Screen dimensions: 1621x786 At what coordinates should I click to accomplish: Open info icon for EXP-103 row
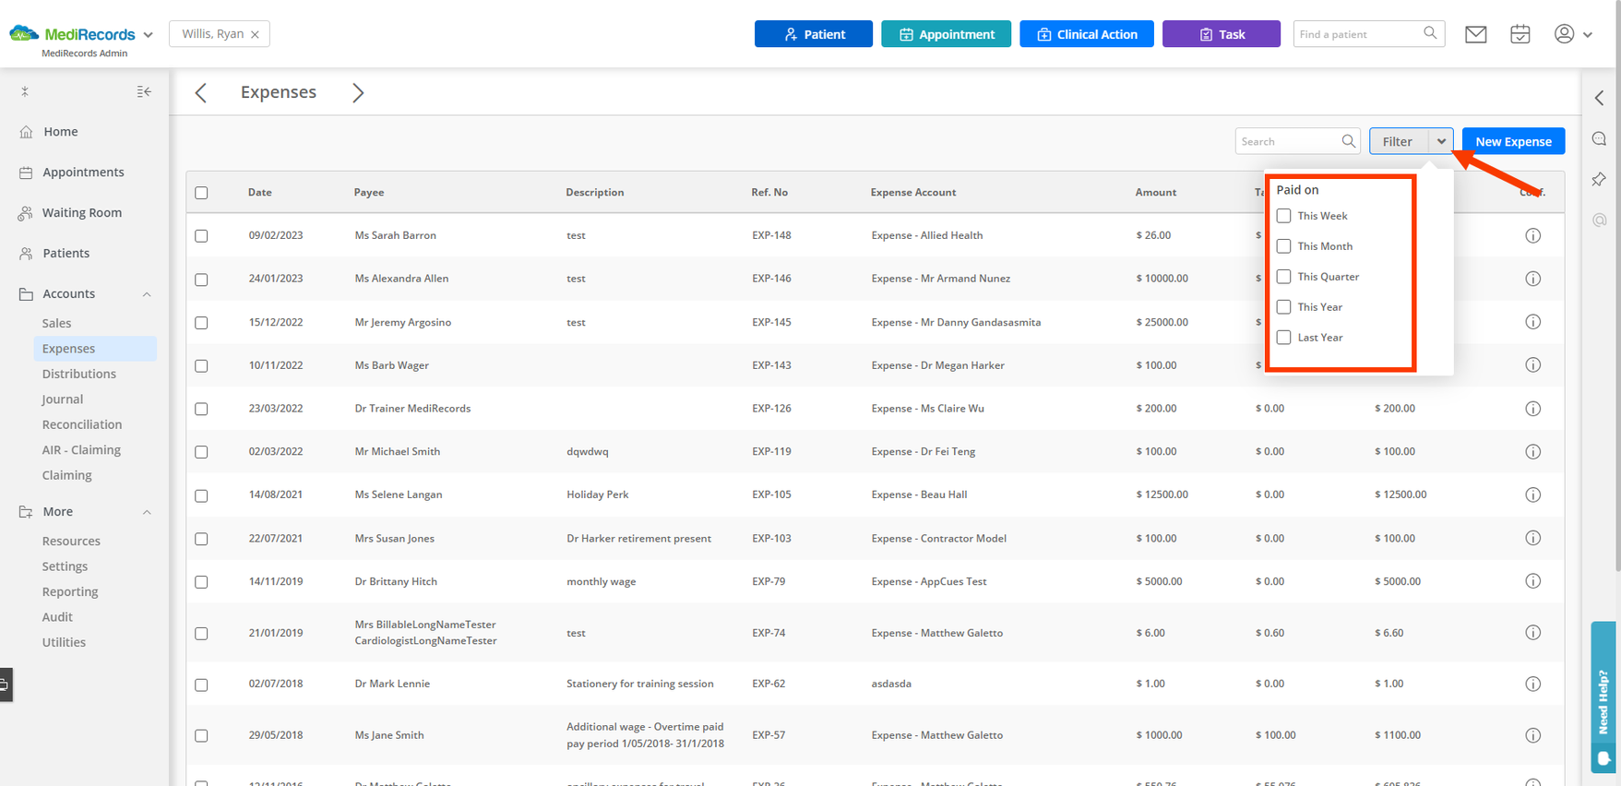click(x=1533, y=538)
